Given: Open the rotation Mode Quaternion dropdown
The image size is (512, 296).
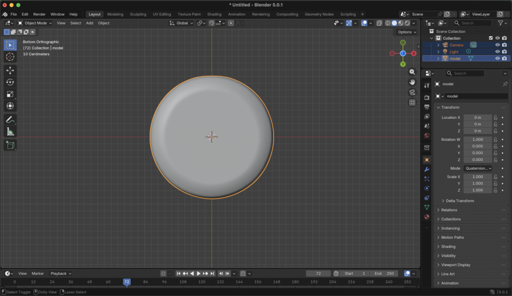Looking at the screenshot, I should 478,168.
